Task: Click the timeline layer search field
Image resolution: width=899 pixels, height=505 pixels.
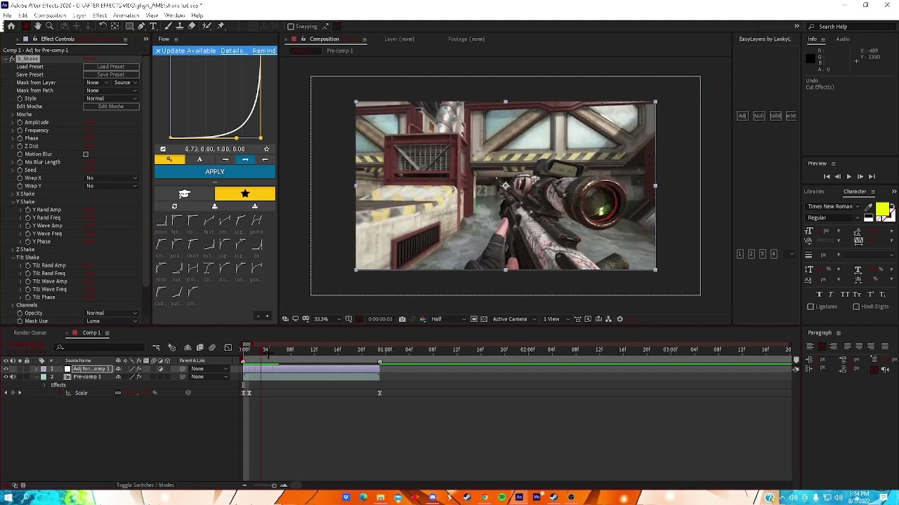Action: click(x=100, y=348)
